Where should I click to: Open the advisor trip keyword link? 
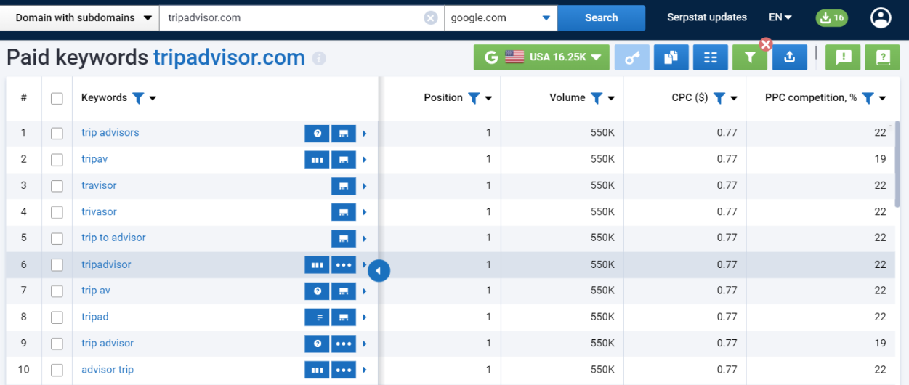(x=108, y=369)
